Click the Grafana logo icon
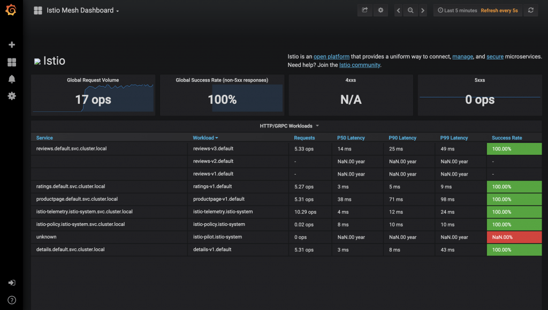Image resolution: width=548 pixels, height=310 pixels. click(11, 10)
